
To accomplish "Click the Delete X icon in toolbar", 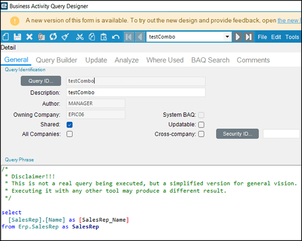I will 29,37.
